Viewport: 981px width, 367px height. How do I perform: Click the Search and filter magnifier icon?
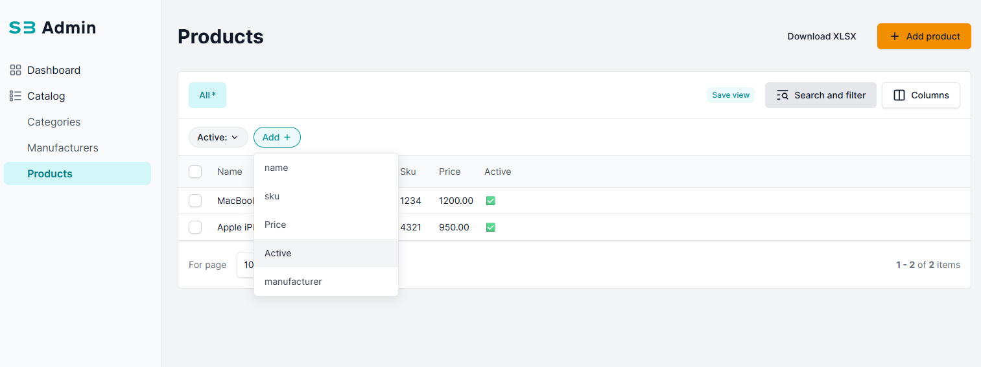tap(783, 95)
